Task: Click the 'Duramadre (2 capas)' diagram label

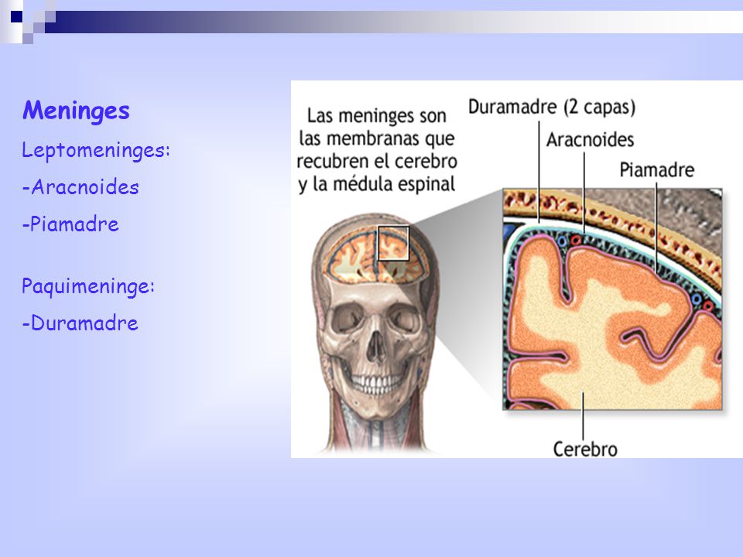Action: tap(552, 107)
